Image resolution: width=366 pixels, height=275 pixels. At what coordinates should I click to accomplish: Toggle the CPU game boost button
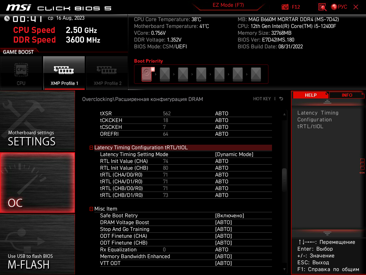point(21,73)
